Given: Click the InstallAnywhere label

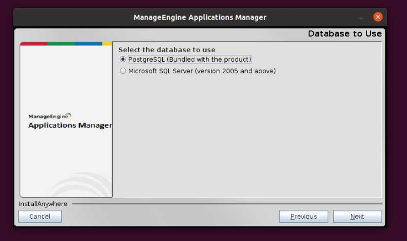Looking at the screenshot, I should (43, 204).
